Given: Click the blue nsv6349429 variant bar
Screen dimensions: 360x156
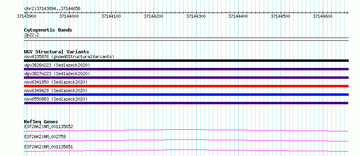Looking at the screenshot, I should point(186,95).
